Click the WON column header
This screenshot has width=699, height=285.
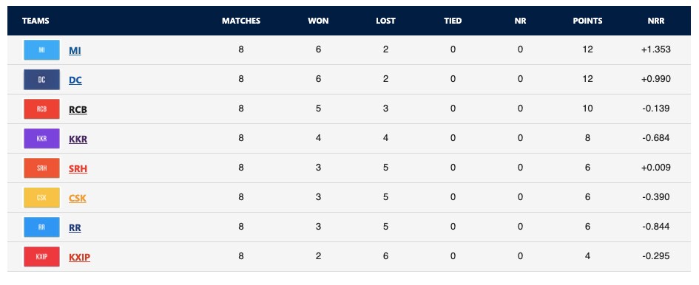[x=318, y=21]
